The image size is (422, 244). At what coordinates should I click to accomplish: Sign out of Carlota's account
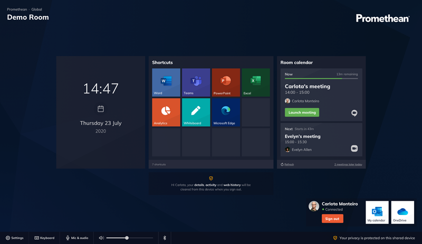coord(332,219)
